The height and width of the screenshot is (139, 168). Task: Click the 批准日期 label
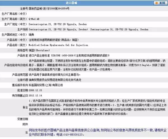[x=23, y=90]
